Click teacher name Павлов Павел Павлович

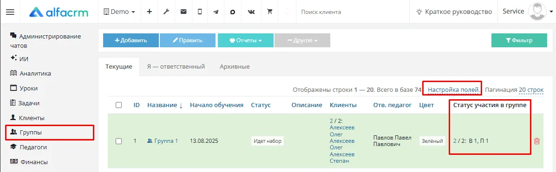coord(392,141)
